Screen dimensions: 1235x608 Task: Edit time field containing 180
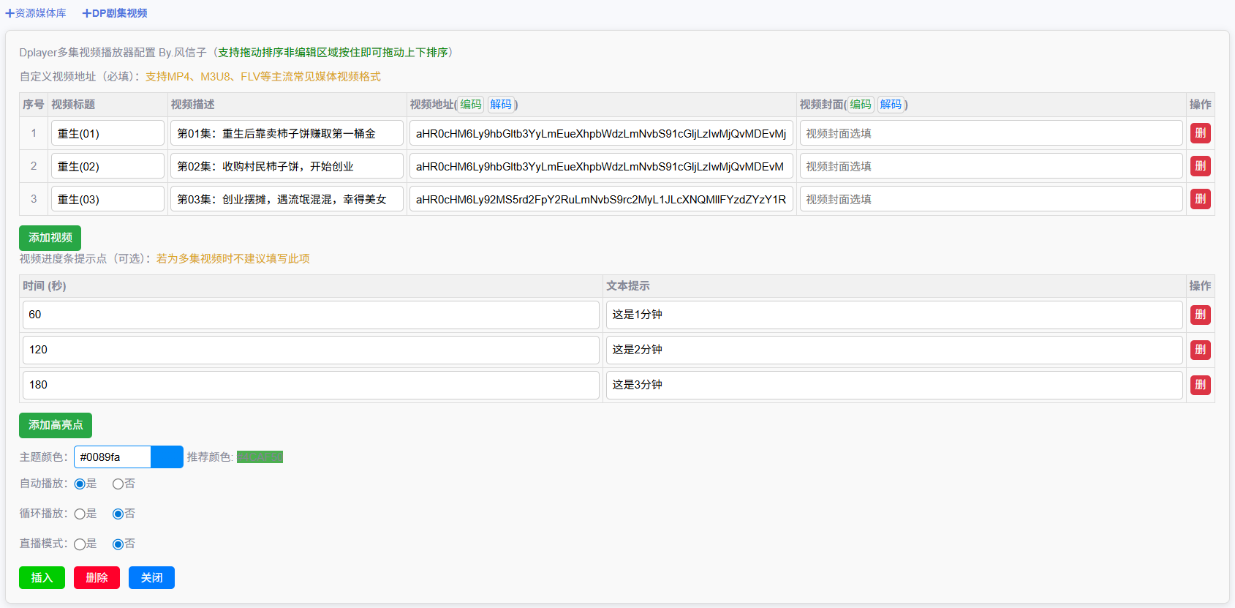pos(311,385)
